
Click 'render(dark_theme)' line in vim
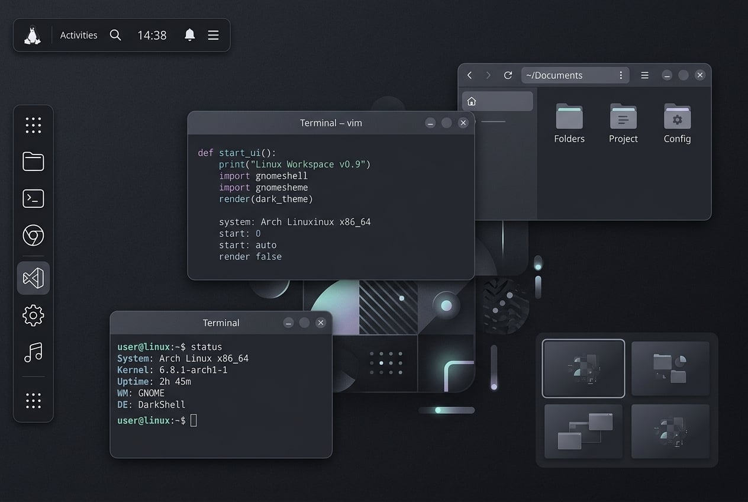point(266,199)
